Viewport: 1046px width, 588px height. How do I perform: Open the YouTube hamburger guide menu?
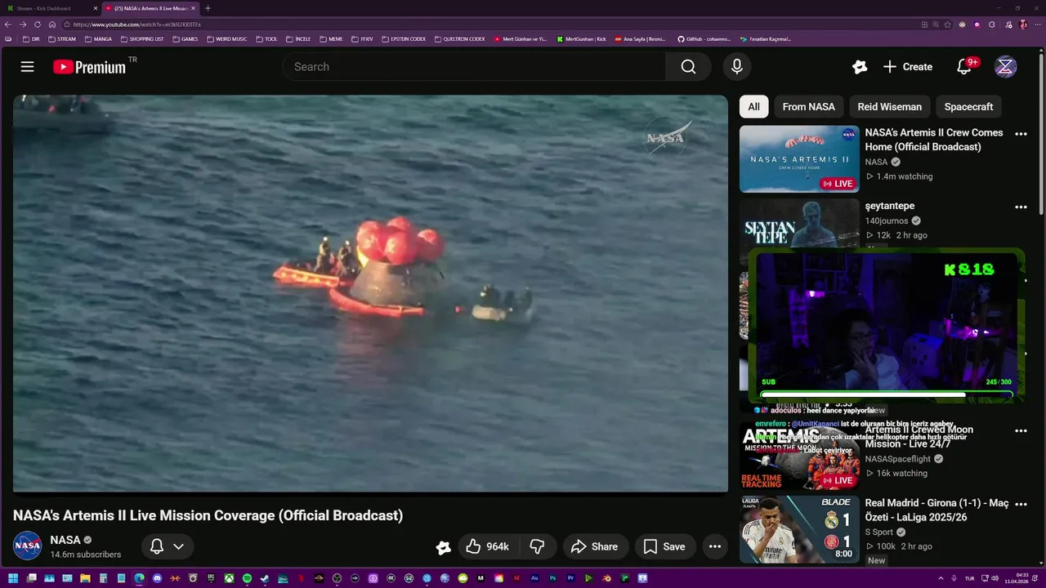27,67
